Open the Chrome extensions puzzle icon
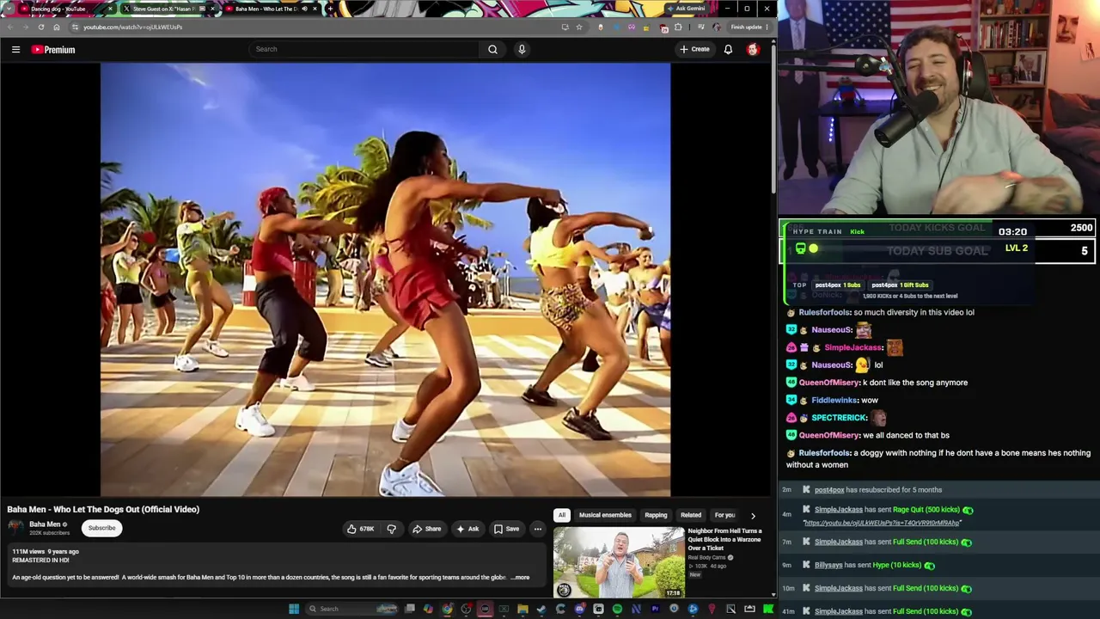The image size is (1100, 619). pos(678,27)
